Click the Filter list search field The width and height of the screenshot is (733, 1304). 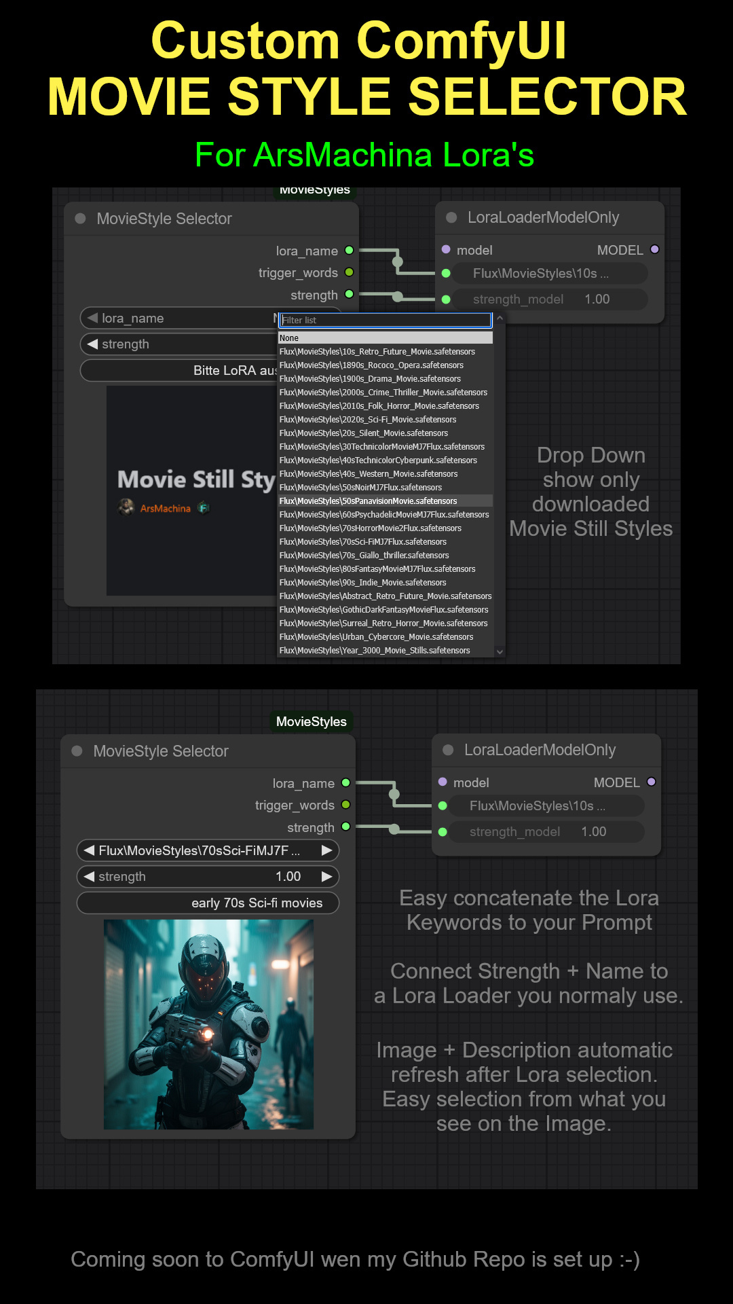386,320
